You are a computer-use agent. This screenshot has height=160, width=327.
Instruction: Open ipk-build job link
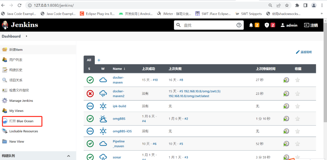click(120, 106)
